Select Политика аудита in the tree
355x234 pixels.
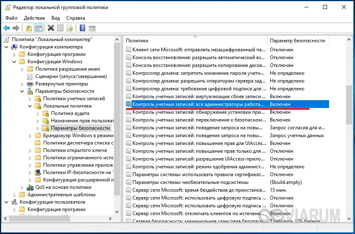pos(70,113)
